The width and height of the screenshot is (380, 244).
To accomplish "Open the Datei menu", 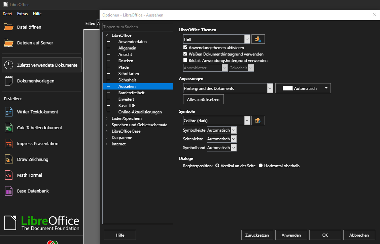I will 7,14.
